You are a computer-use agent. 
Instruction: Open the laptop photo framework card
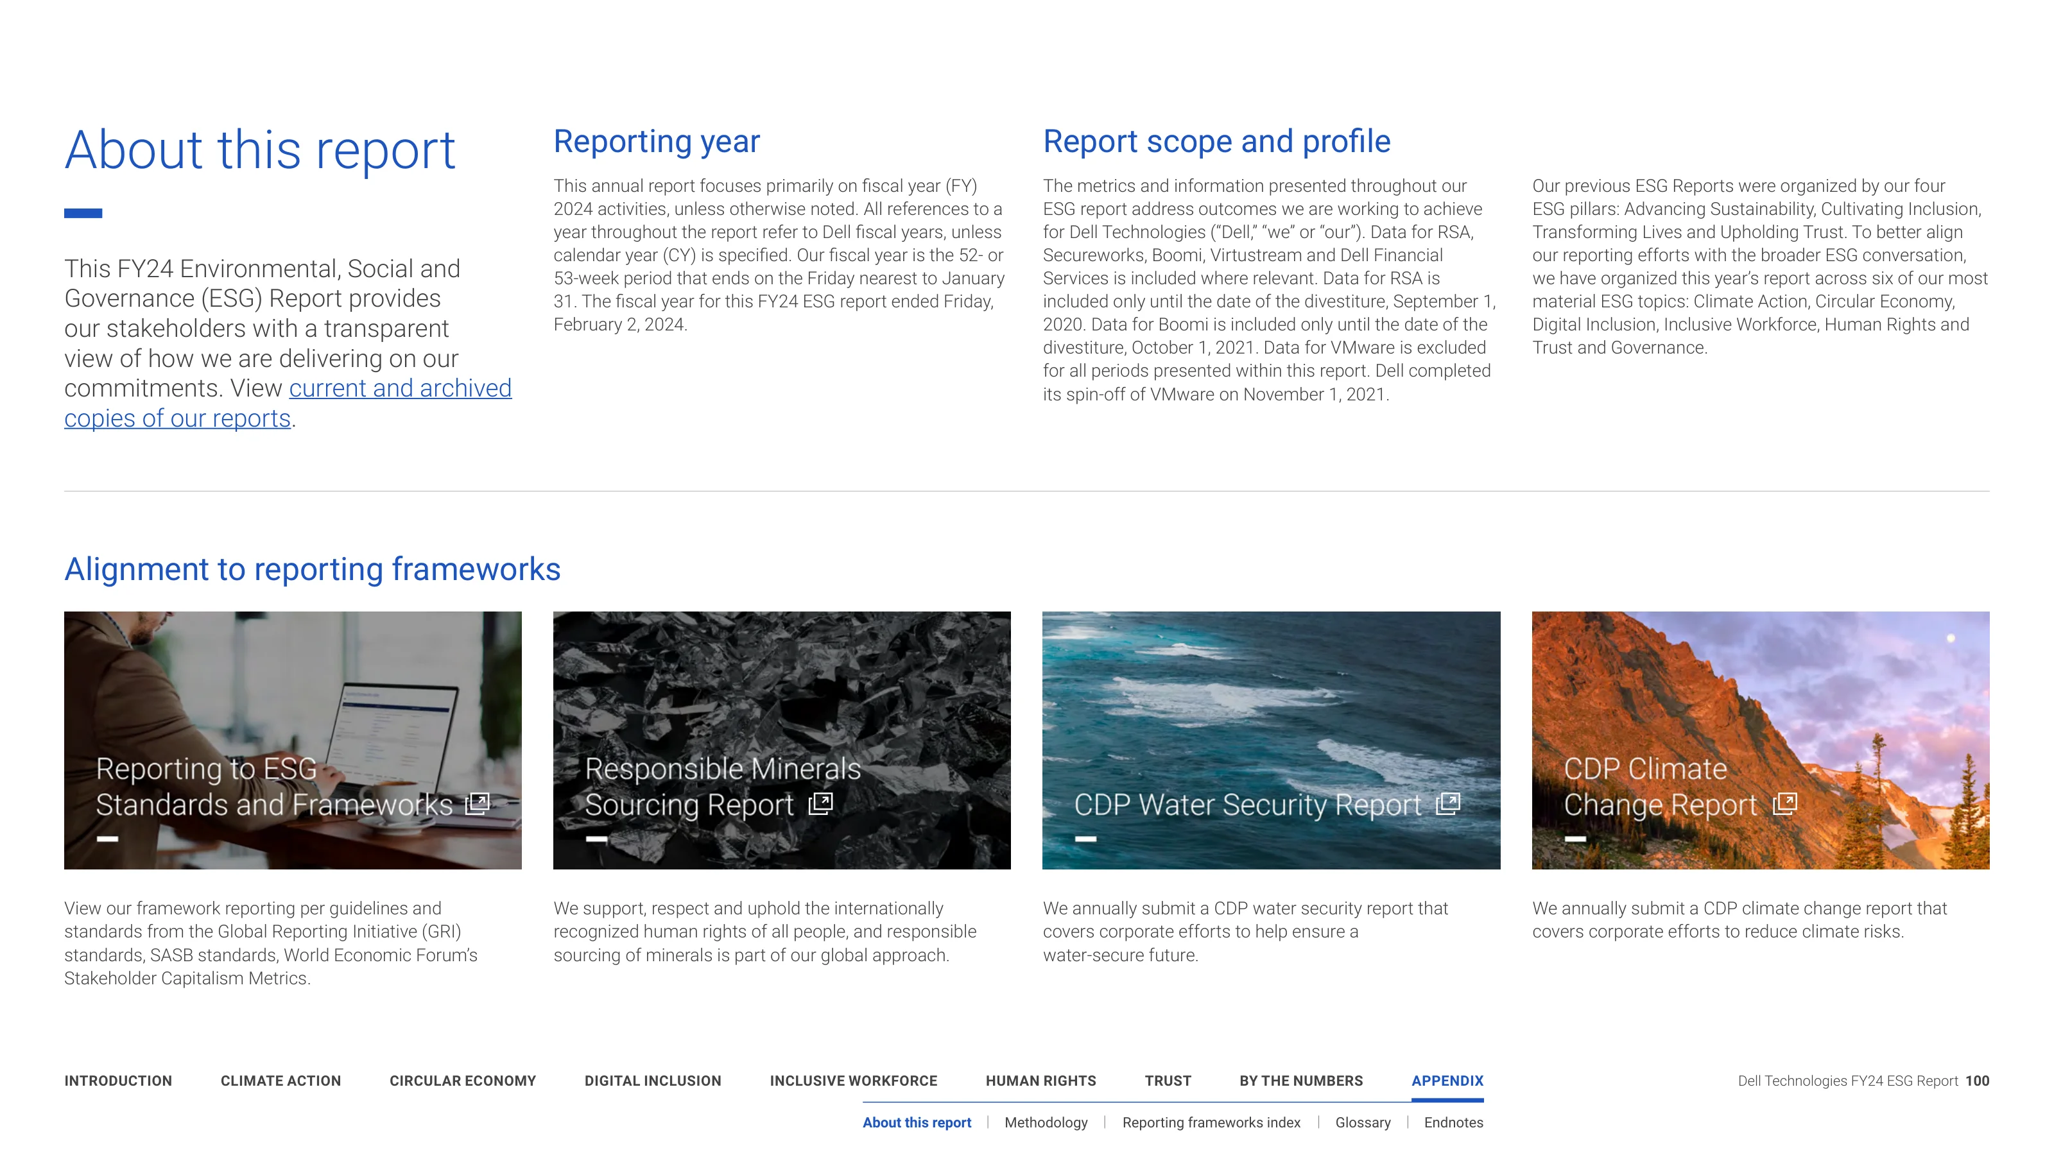point(293,740)
